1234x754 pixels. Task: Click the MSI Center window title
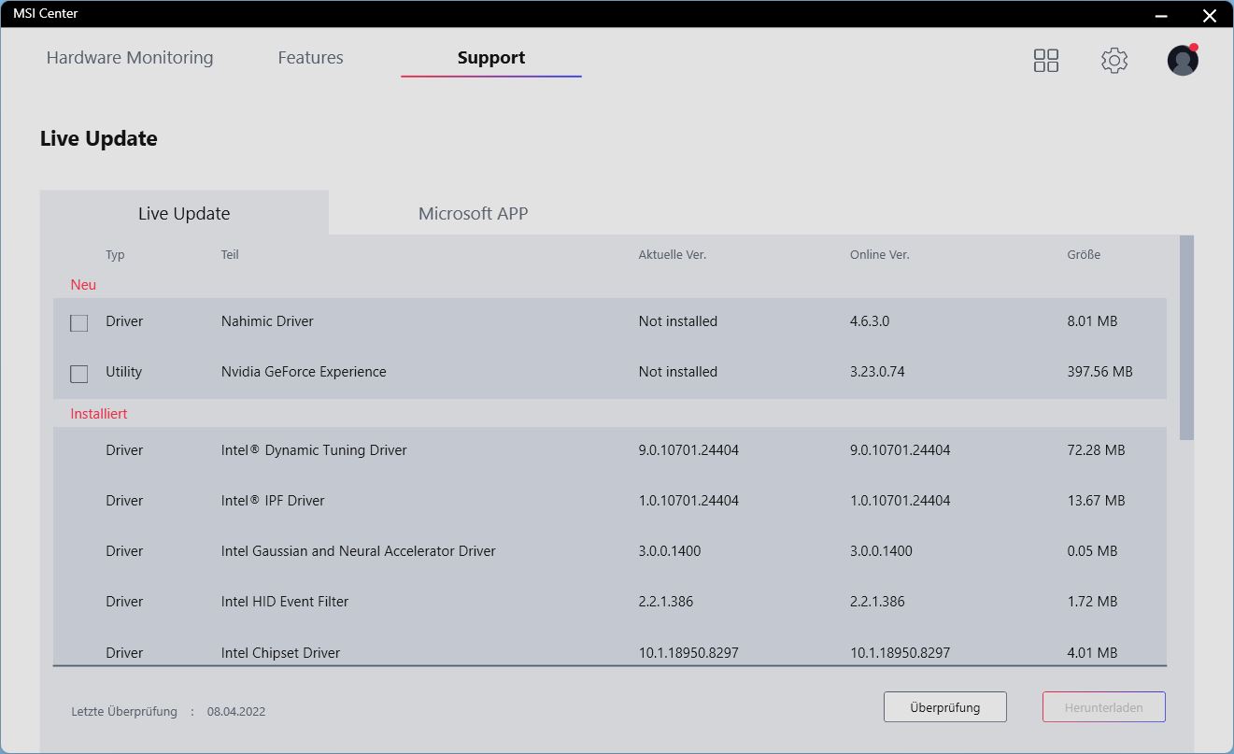coord(46,14)
